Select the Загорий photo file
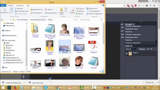Viewport: 160px width, 90px height. coord(64,62)
